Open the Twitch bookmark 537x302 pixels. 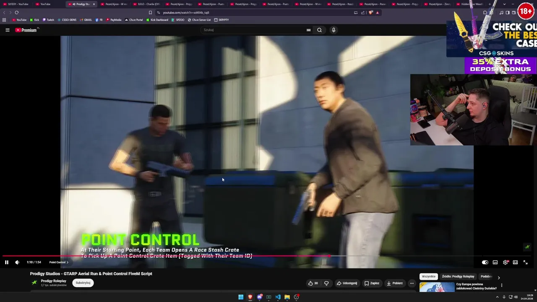click(48, 20)
